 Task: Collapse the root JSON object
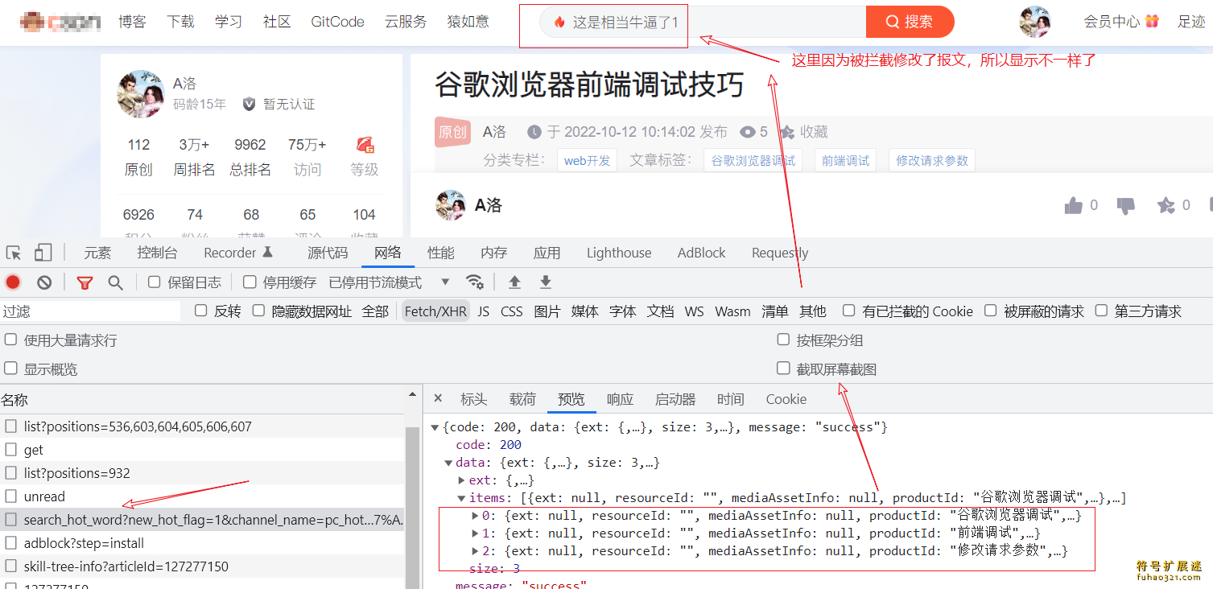[435, 427]
